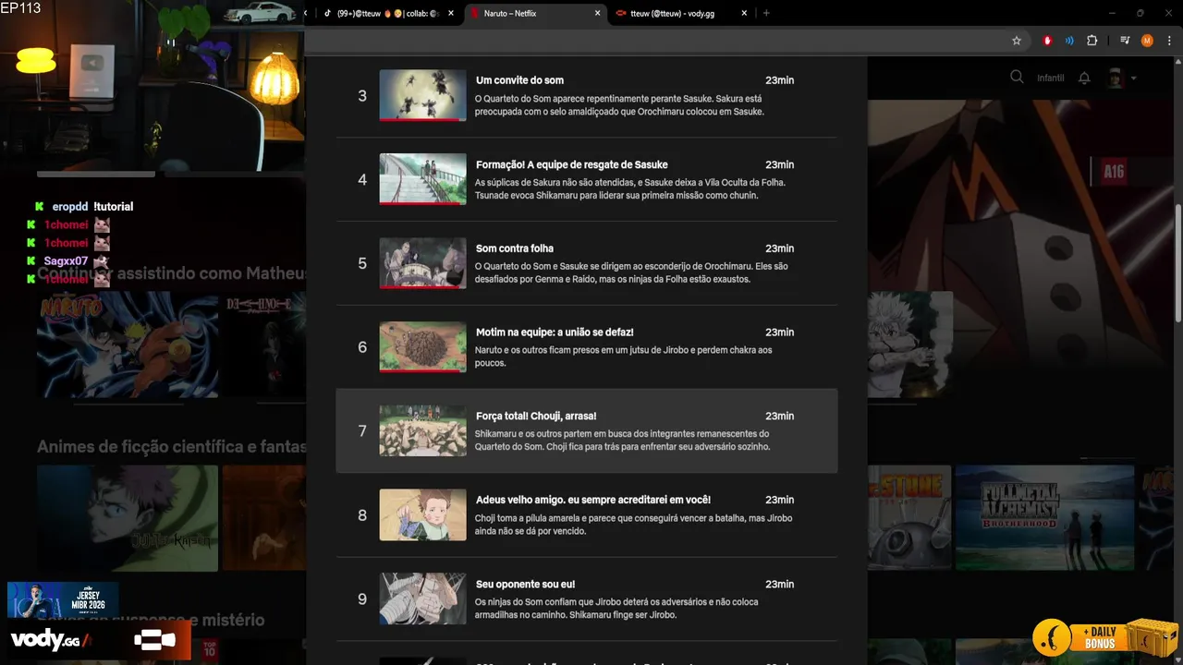Open the blue sound extension icon
1183x665 pixels.
[x=1069, y=41]
